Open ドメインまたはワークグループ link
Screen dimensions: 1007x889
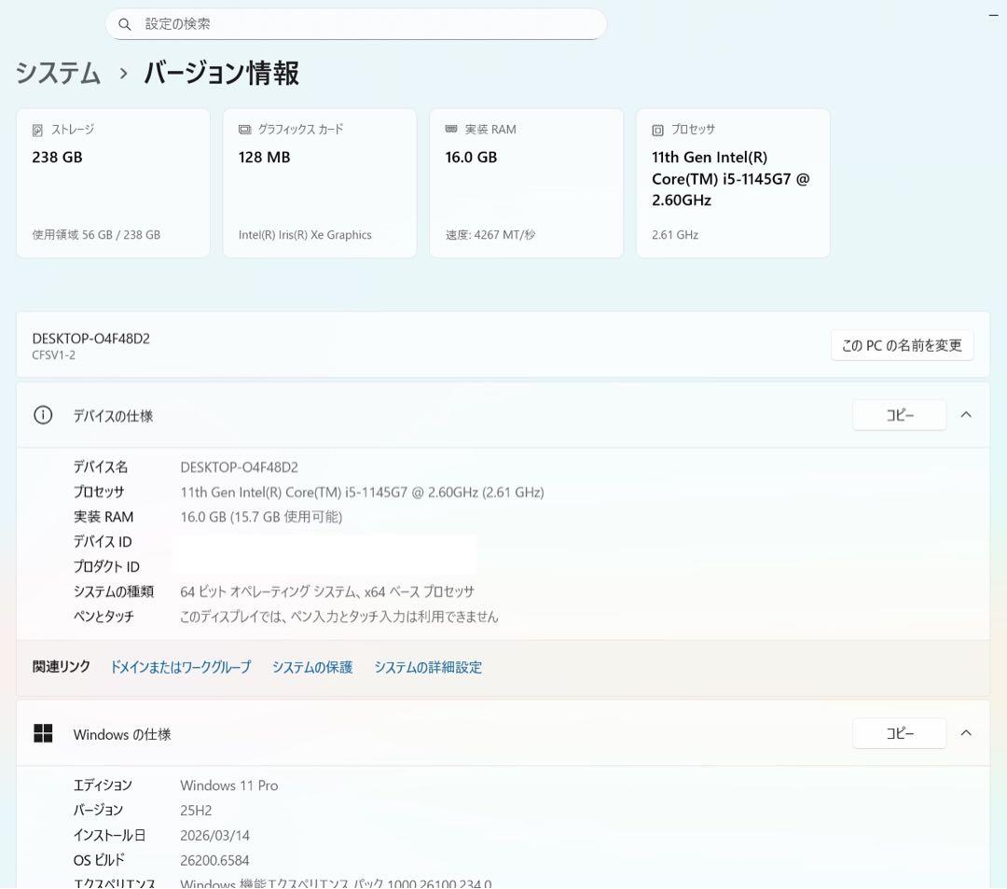(181, 667)
